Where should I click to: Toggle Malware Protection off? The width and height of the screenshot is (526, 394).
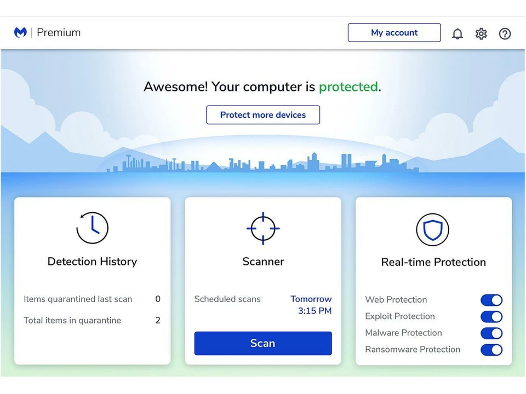[491, 333]
